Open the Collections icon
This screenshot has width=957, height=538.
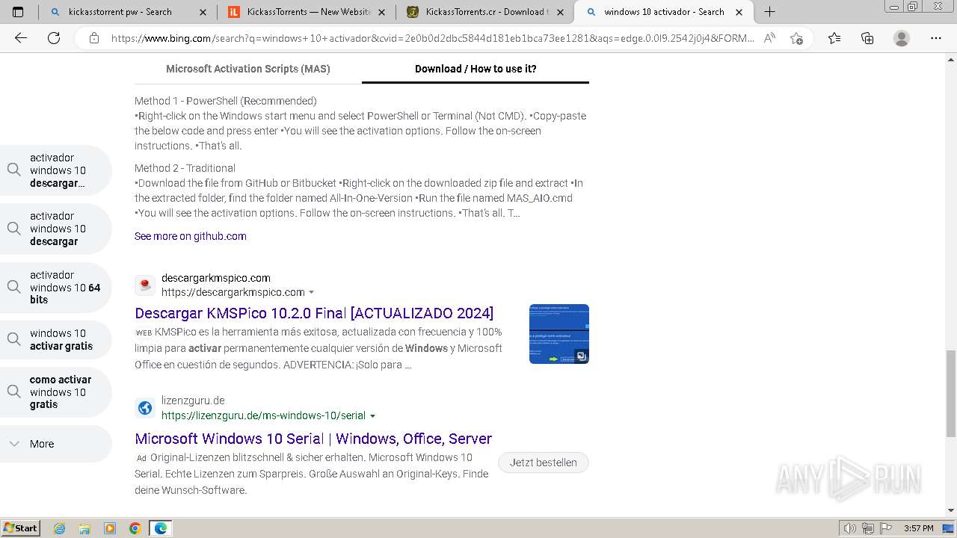tap(867, 38)
